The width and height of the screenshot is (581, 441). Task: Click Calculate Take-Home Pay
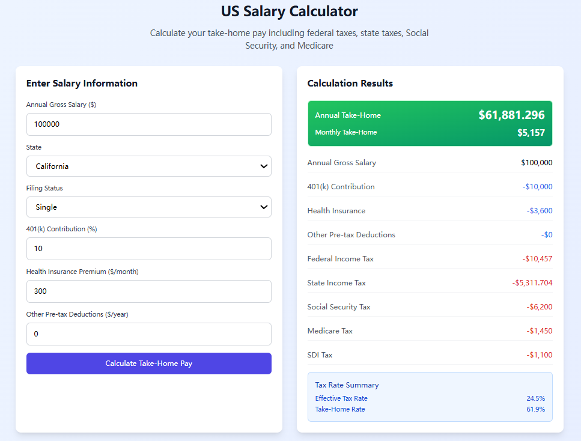coord(148,363)
